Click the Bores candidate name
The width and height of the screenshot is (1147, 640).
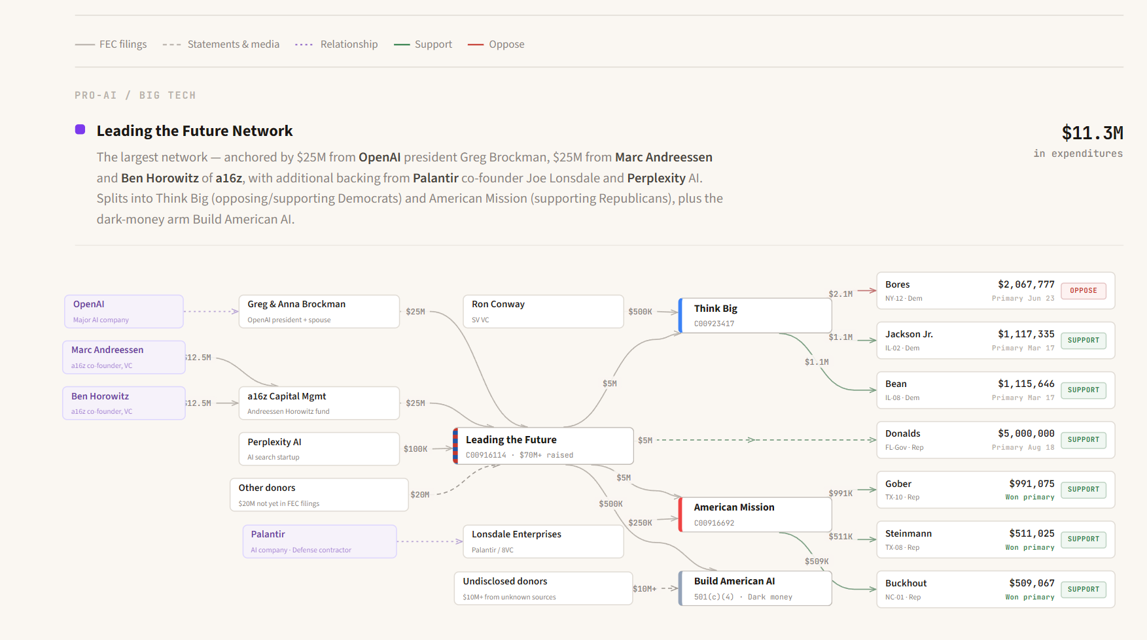click(897, 284)
